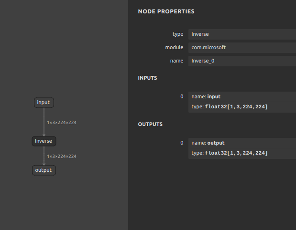Click the 'type' property label
This screenshot has height=230, width=296.
pyautogui.click(x=178, y=34)
